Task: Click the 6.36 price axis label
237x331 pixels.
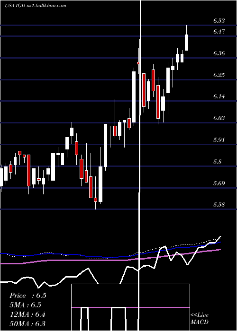Action: point(219,53)
